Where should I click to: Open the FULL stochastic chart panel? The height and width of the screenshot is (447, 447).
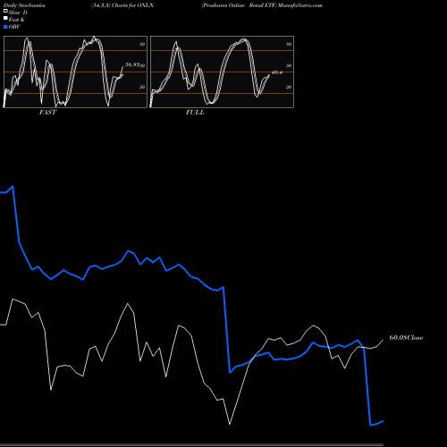click(222, 72)
